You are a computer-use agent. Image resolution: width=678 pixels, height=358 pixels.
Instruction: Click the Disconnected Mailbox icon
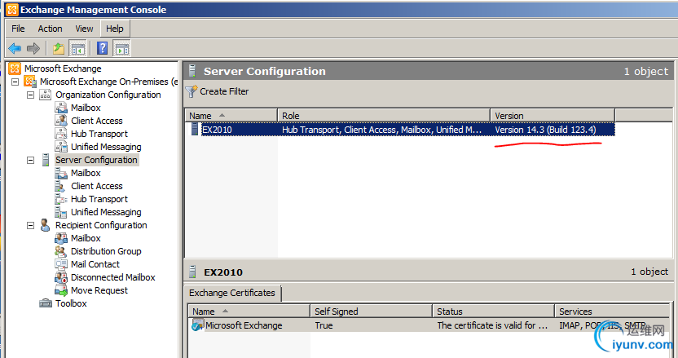61,277
